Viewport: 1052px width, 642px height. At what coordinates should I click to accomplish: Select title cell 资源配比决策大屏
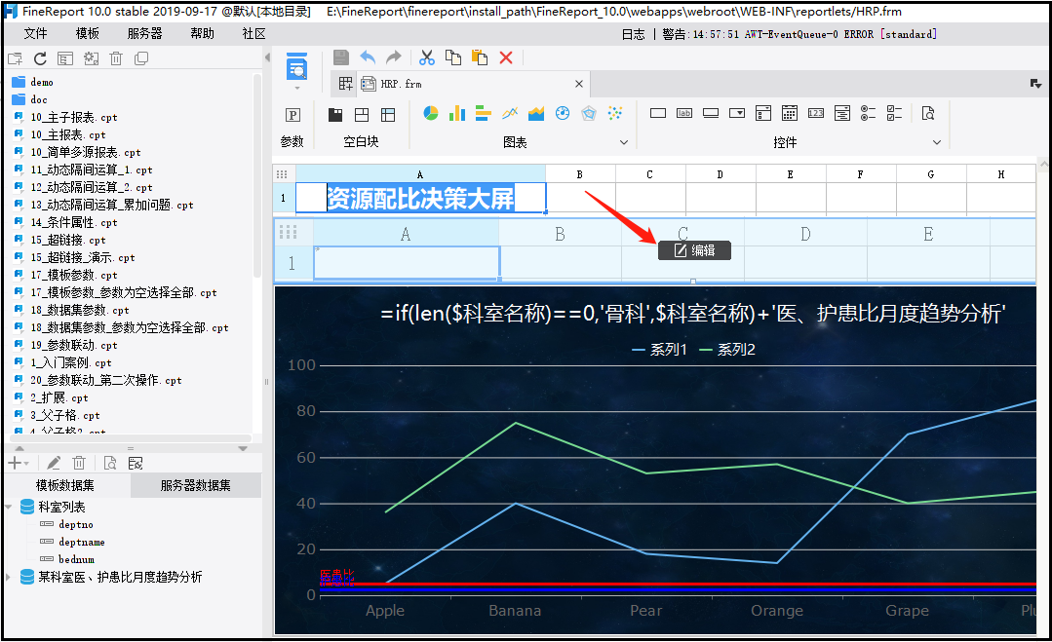[420, 199]
